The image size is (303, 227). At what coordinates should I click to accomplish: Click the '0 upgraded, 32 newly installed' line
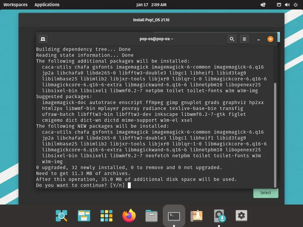tap(129, 168)
